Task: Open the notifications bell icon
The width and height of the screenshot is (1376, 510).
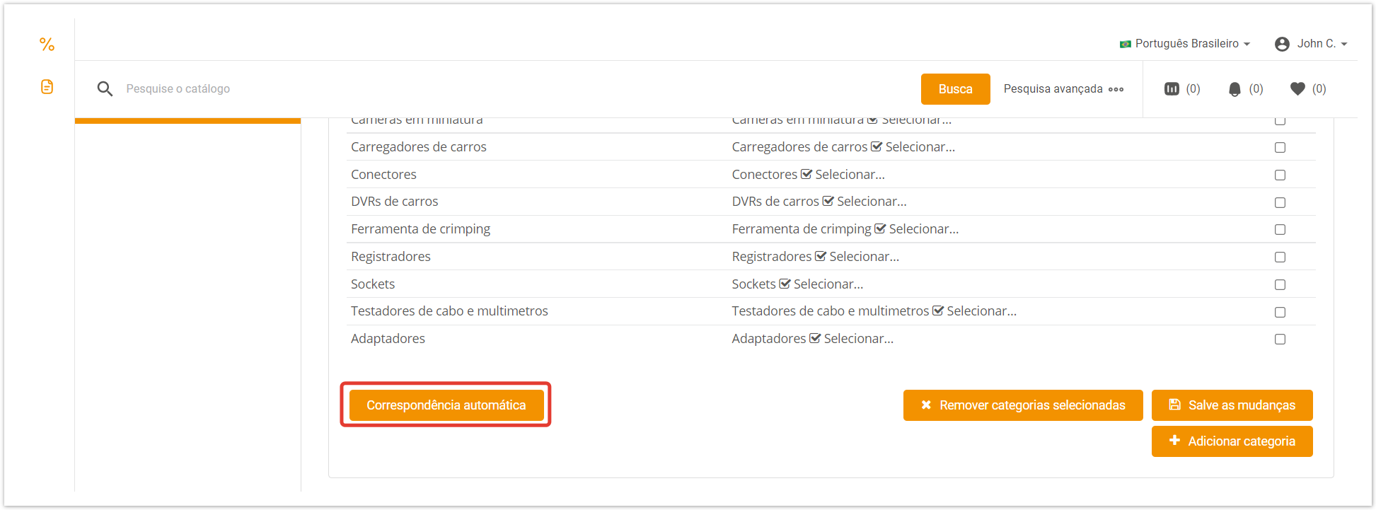Action: pyautogui.click(x=1235, y=89)
